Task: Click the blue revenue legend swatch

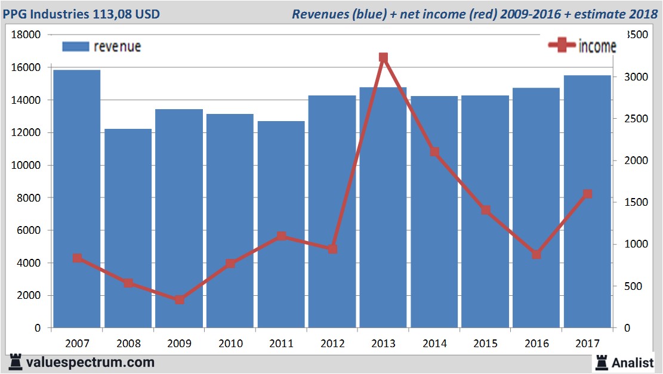Action: (76, 47)
